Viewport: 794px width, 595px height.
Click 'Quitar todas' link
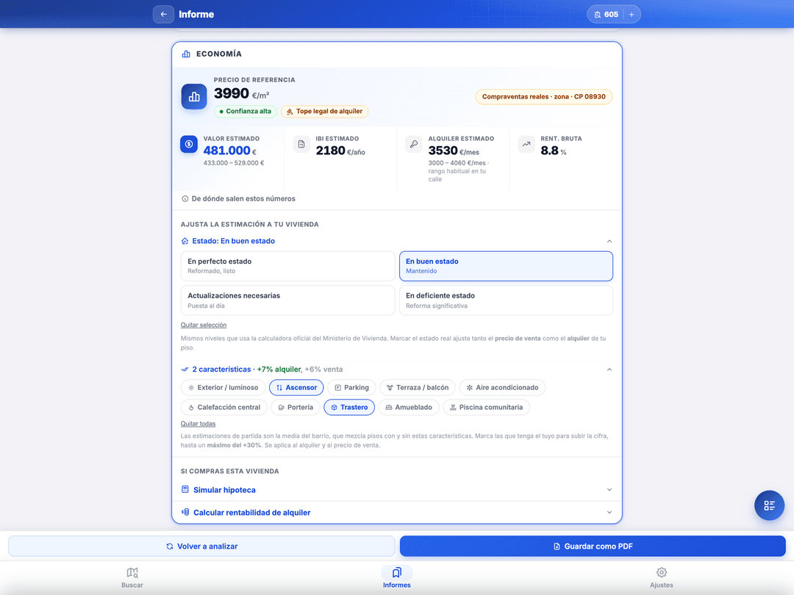(198, 424)
